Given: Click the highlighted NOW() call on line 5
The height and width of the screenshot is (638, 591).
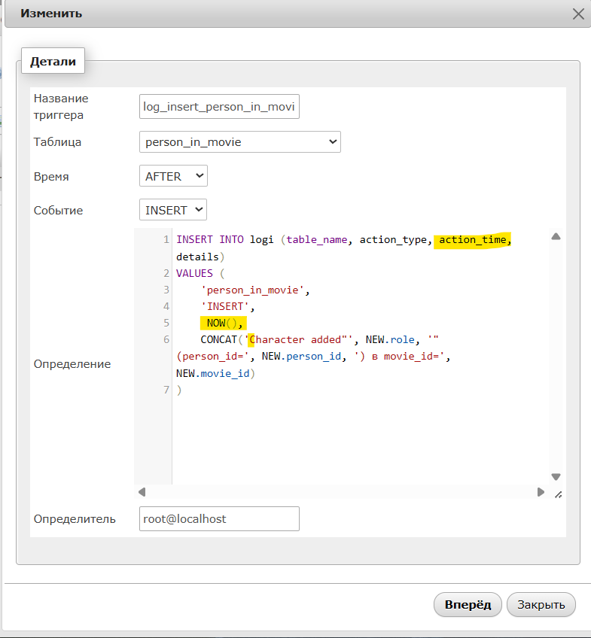Looking at the screenshot, I should [x=221, y=323].
